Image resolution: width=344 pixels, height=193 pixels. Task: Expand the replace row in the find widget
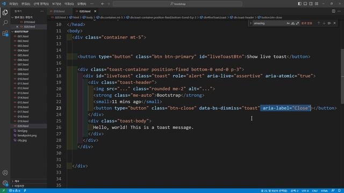(x=250, y=23)
